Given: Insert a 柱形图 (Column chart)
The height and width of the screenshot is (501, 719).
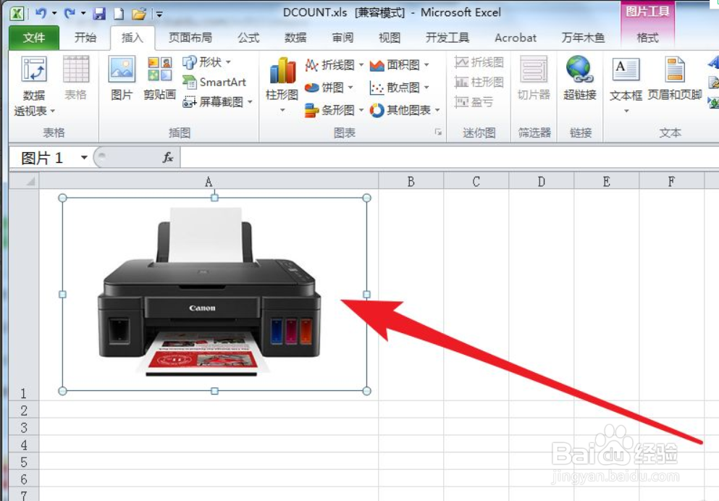Looking at the screenshot, I should (x=282, y=85).
